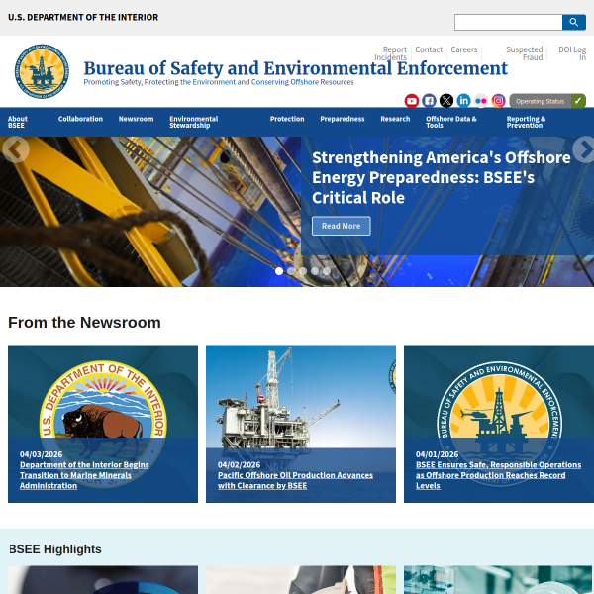The height and width of the screenshot is (594, 594).
Task: Click the BSEE seal logo in header
Action: click(42, 71)
